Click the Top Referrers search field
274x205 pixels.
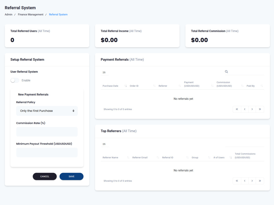pyautogui.click(x=245, y=144)
